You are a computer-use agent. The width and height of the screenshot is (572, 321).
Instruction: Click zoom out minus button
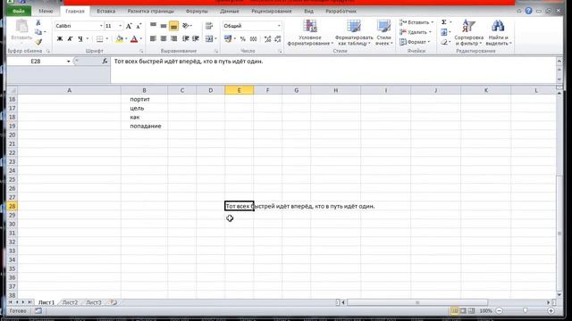pos(500,311)
